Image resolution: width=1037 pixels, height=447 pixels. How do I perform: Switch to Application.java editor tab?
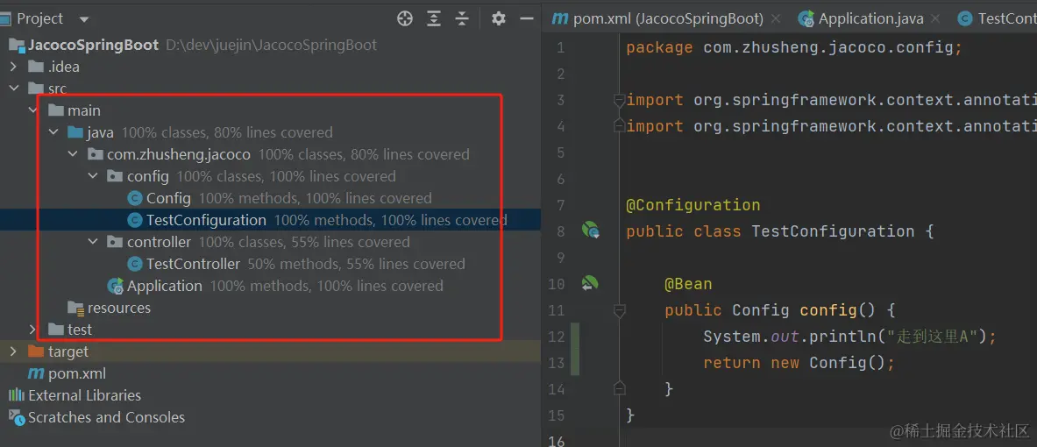tap(871, 18)
